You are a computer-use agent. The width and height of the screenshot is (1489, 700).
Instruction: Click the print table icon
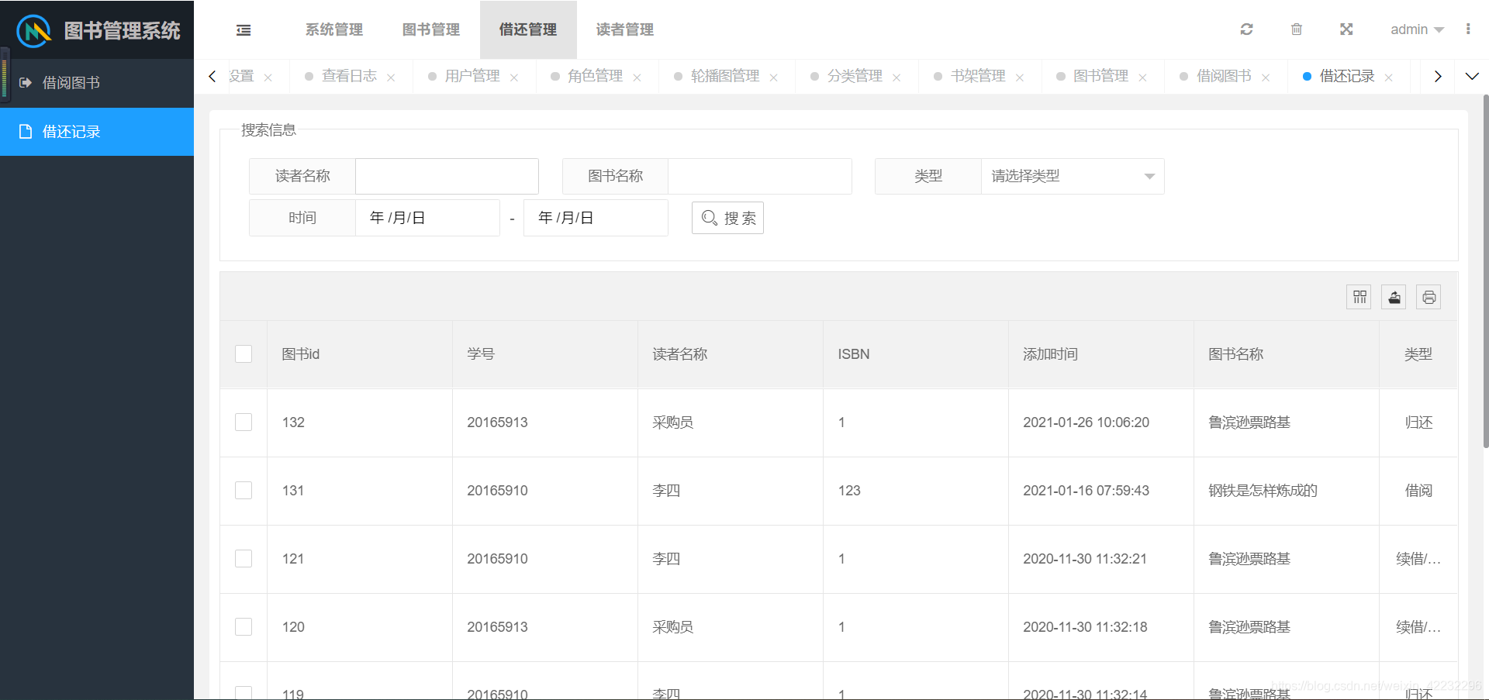tap(1429, 297)
